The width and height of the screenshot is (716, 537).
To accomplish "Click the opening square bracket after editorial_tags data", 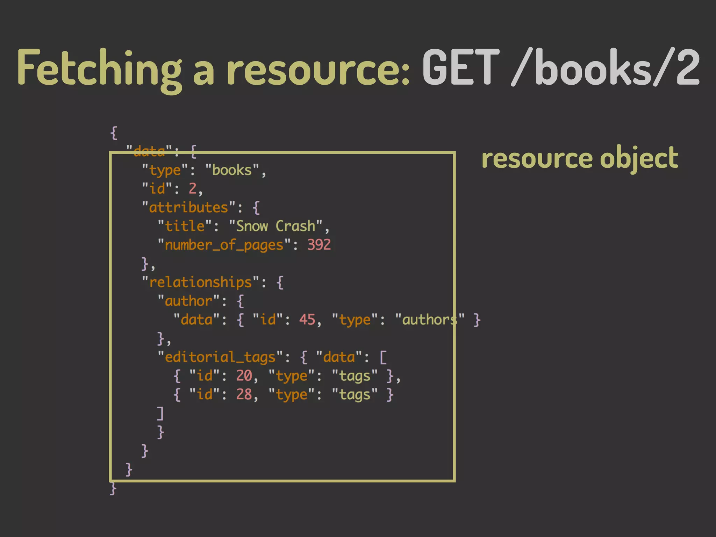I will click(x=384, y=358).
